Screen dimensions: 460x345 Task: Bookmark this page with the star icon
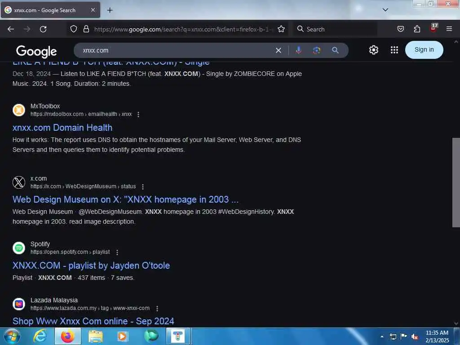point(281,29)
